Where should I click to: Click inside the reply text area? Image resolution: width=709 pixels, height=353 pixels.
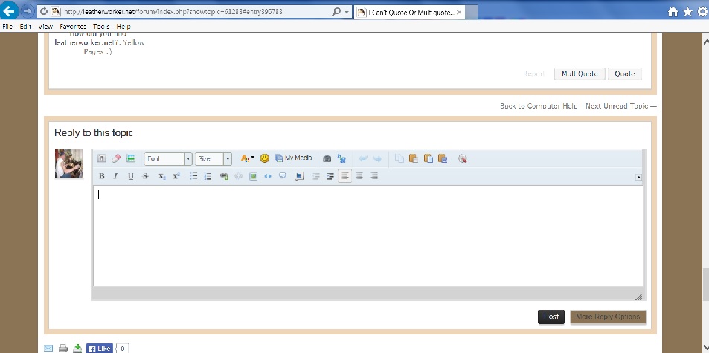click(368, 236)
